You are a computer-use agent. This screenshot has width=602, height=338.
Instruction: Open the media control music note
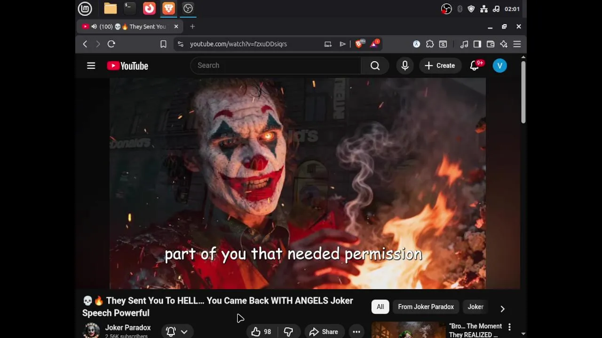click(x=464, y=44)
